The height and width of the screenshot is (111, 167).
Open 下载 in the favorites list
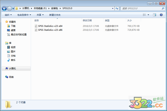coord(13,26)
